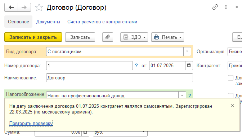Toggle the checkbox below Контрагент field
Image resolution: width=242 pixels, height=139 pixels.
(x=230, y=78)
